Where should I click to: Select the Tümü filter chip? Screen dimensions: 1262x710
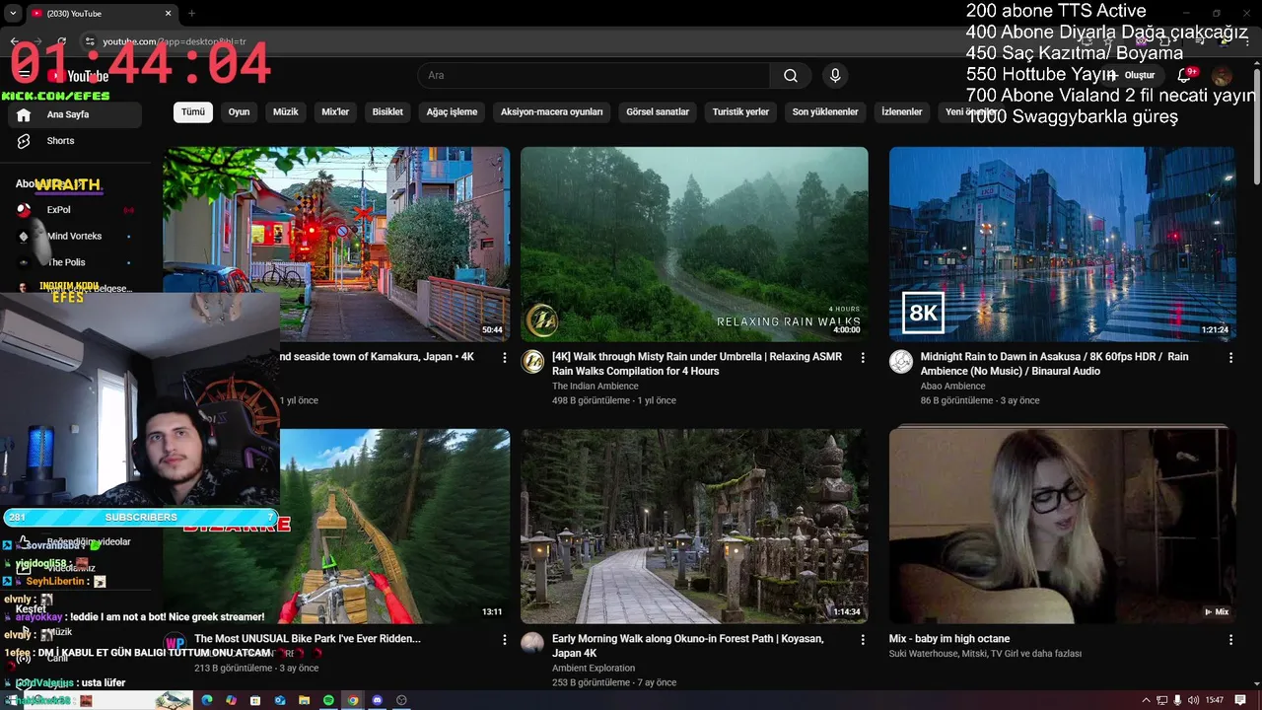coord(193,112)
